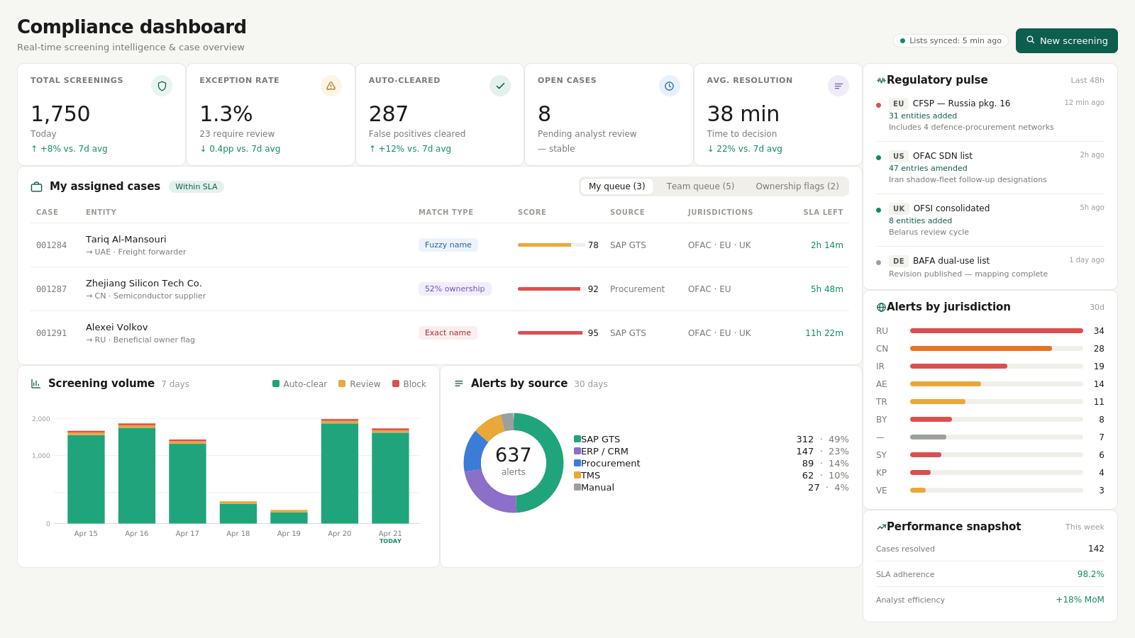
Task: Switch to the Team queue (5) tab
Action: pos(700,186)
